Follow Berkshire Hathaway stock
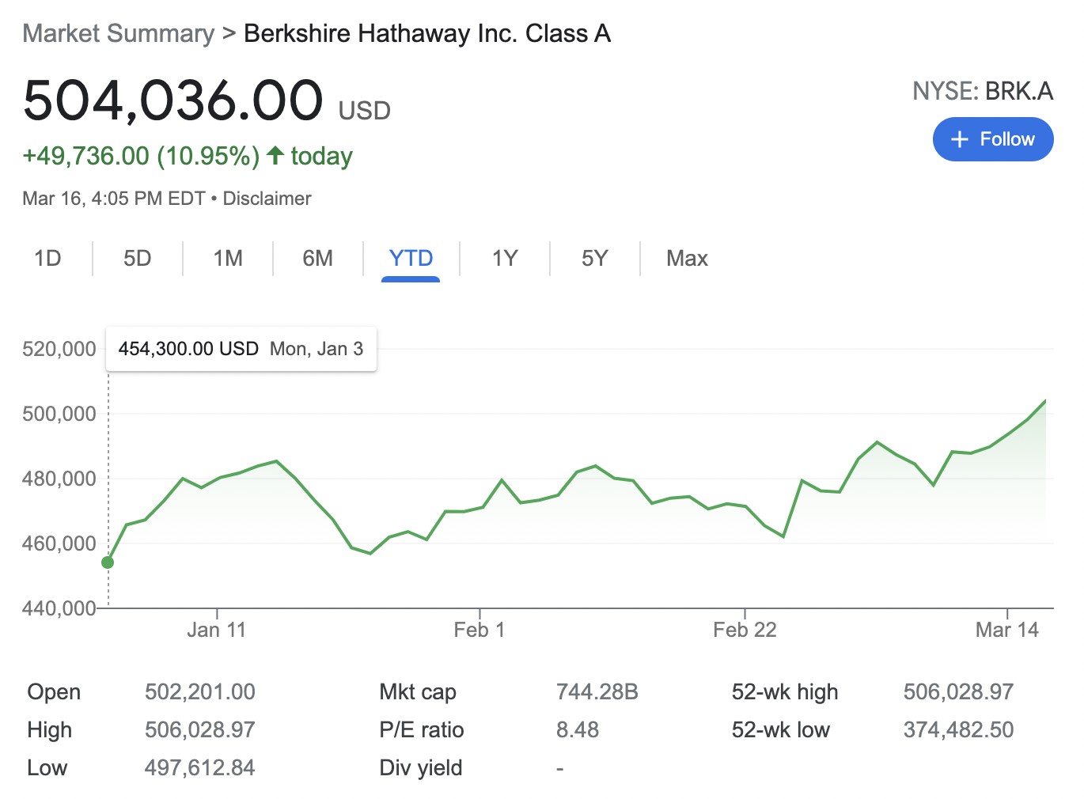The width and height of the screenshot is (1084, 799). click(992, 139)
